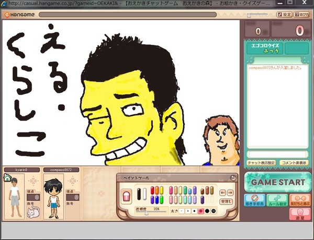Open 遊び方 how-to-play help
The width and height of the screenshot is (314, 240).
[x=301, y=15]
